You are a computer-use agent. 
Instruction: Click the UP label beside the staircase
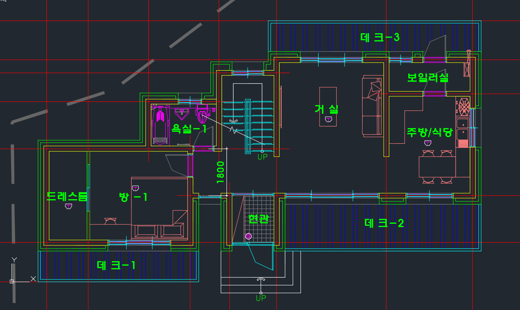[262, 157]
